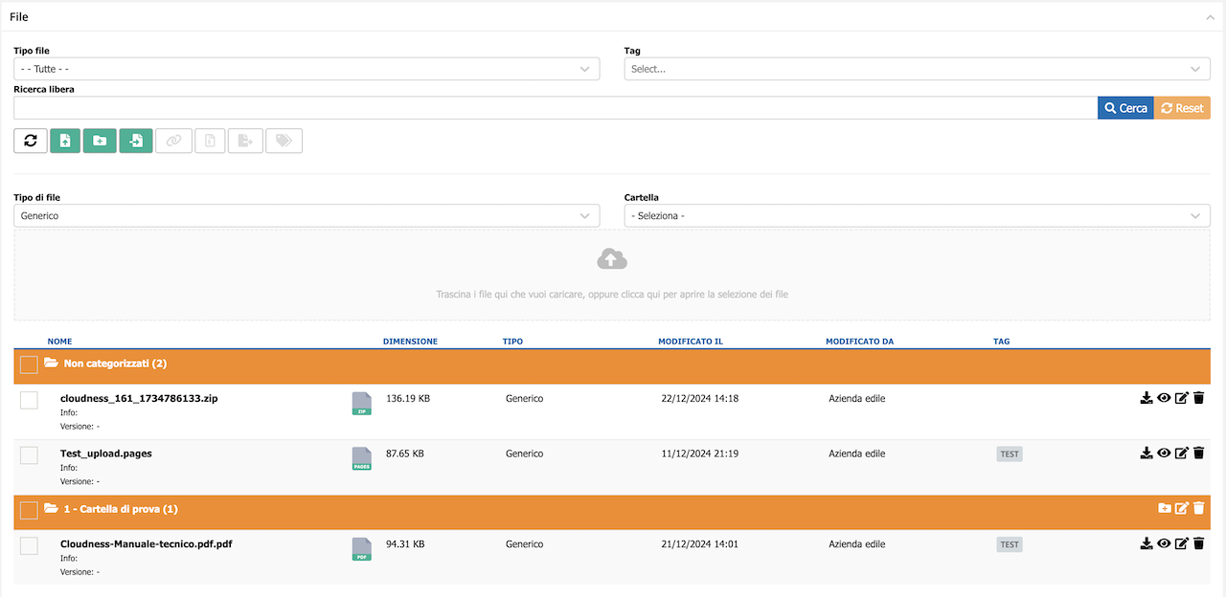Download Cloudness-Manuale-tecnico.pdf.pdf

[x=1147, y=543]
